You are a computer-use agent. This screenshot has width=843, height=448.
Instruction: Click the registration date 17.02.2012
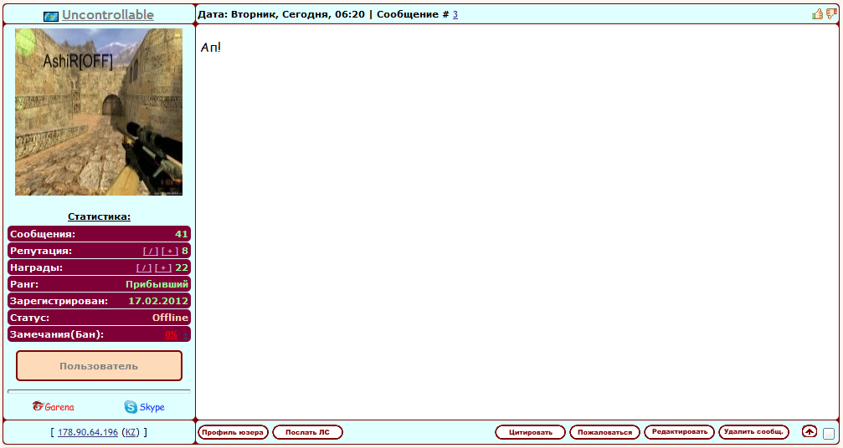click(x=158, y=301)
